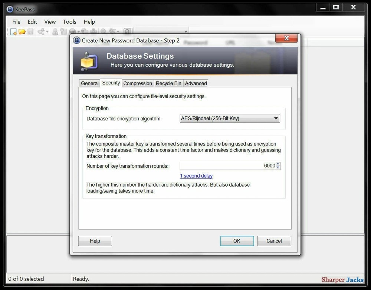Lock the KeePass workspace with the padlock icon

point(127,31)
